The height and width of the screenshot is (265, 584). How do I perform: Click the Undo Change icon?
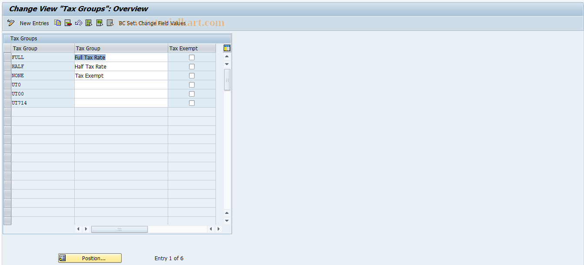click(x=79, y=23)
